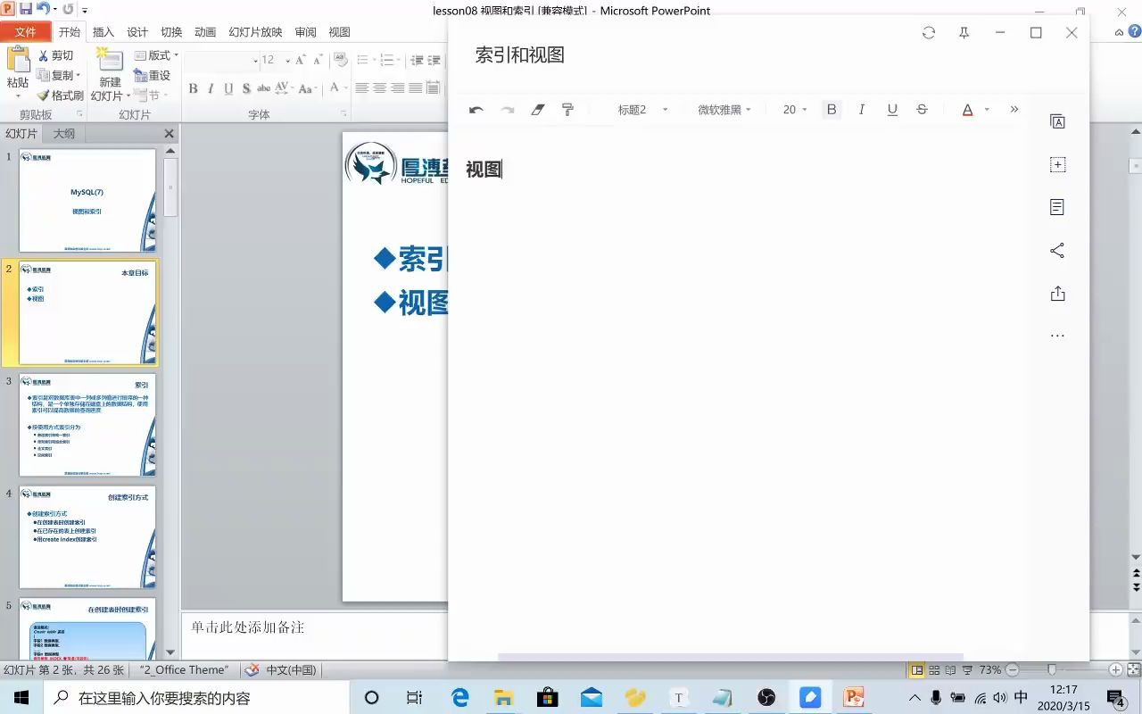Create a new slide with 新建幻灯片

pyautogui.click(x=110, y=74)
